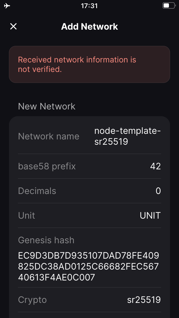Image resolution: width=179 pixels, height=318 pixels.
Task: Tap the node-template-sr25519 network name value
Action: (x=128, y=136)
